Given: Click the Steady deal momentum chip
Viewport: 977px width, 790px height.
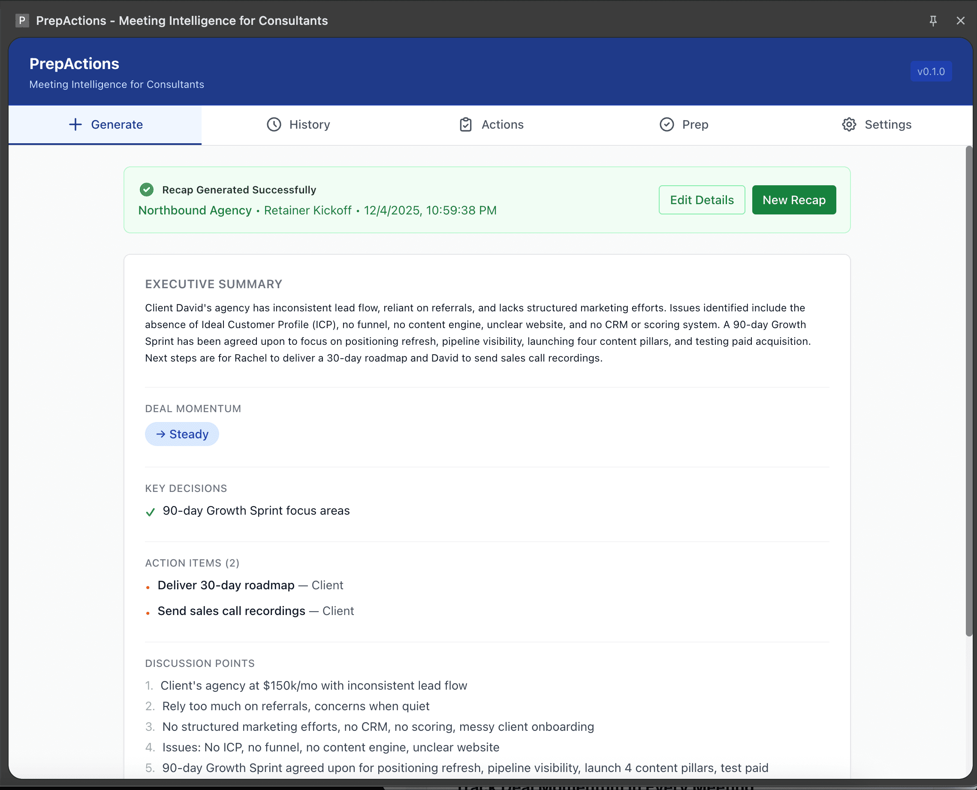Looking at the screenshot, I should tap(182, 434).
